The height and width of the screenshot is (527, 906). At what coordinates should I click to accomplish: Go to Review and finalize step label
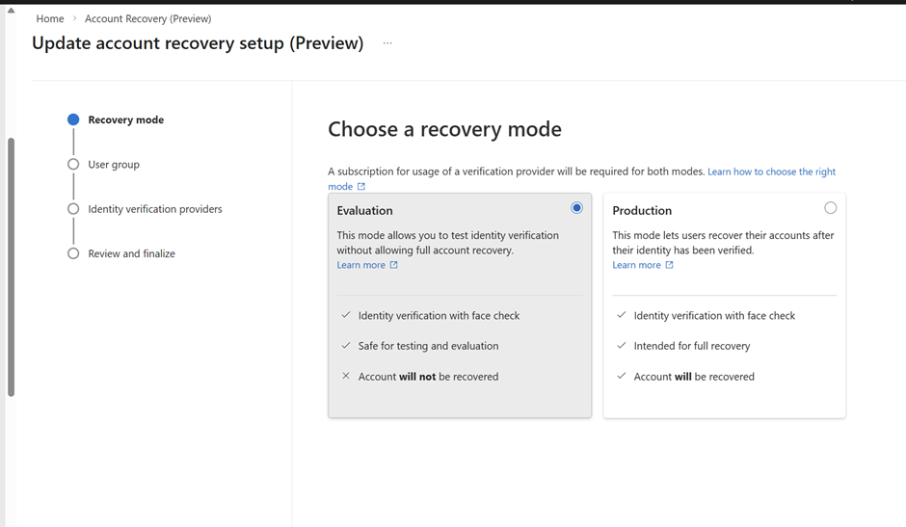(131, 253)
